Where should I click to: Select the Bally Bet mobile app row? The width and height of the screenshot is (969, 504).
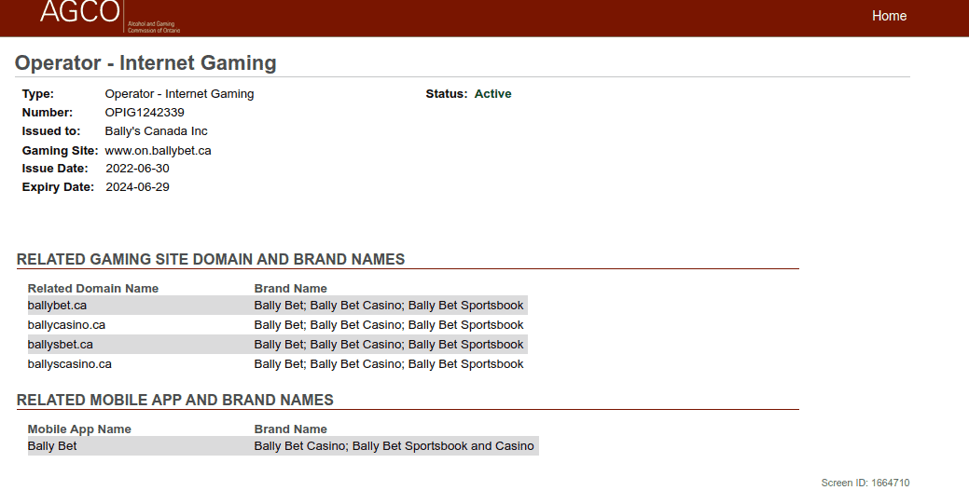53,446
